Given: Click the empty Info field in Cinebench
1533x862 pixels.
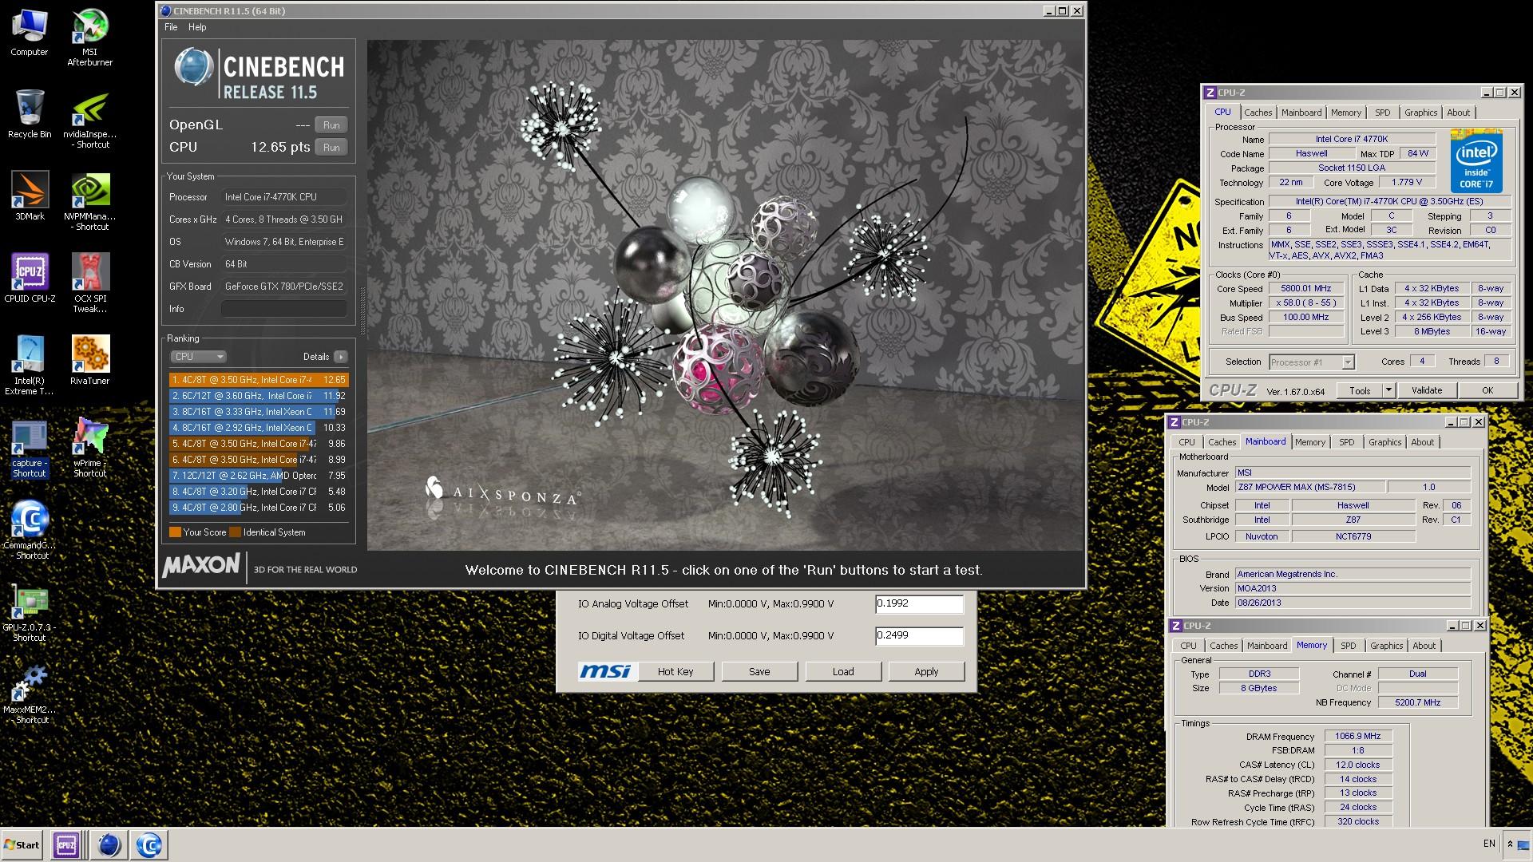Looking at the screenshot, I should (x=283, y=309).
